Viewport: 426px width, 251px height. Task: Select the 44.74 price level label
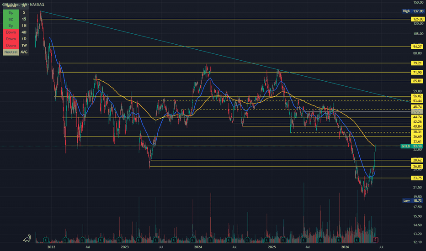(x=417, y=117)
